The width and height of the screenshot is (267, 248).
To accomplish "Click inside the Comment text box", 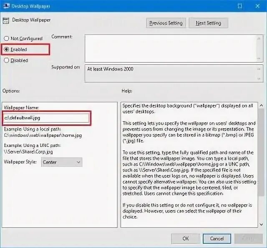I will (171, 48).
